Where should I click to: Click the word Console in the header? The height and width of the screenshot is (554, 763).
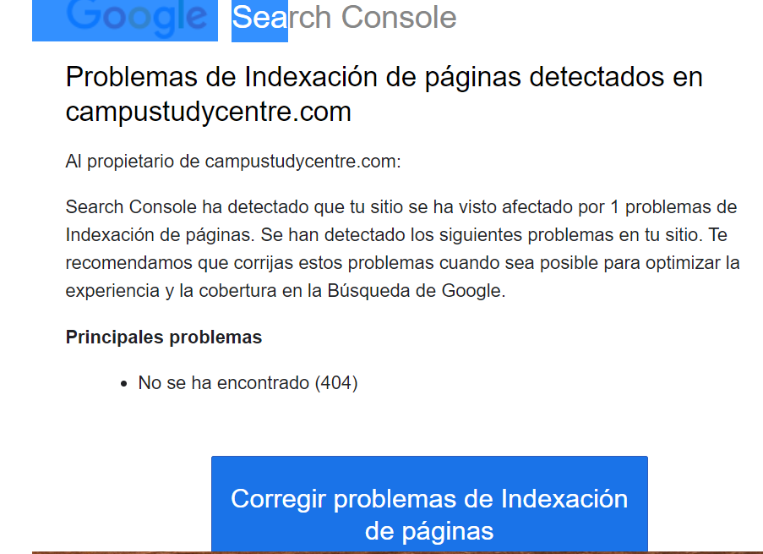click(x=399, y=18)
